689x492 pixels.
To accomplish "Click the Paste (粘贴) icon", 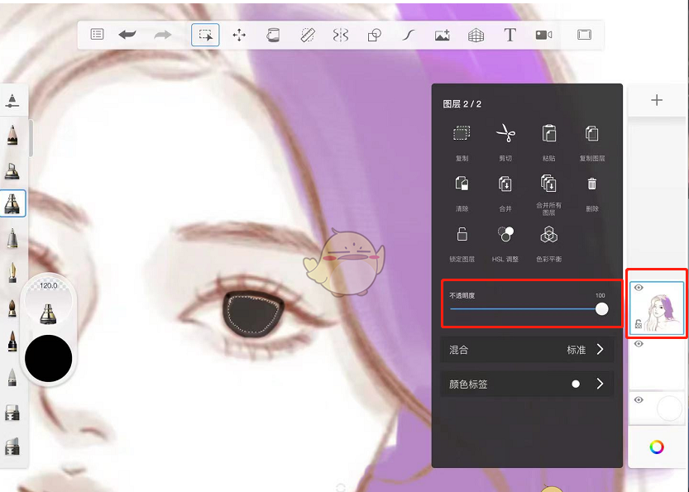I will [549, 133].
